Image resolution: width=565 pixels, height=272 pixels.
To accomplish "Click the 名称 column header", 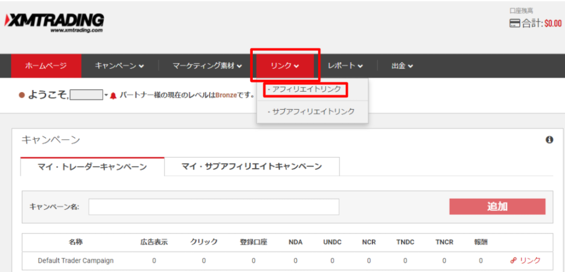I will coord(75,242).
